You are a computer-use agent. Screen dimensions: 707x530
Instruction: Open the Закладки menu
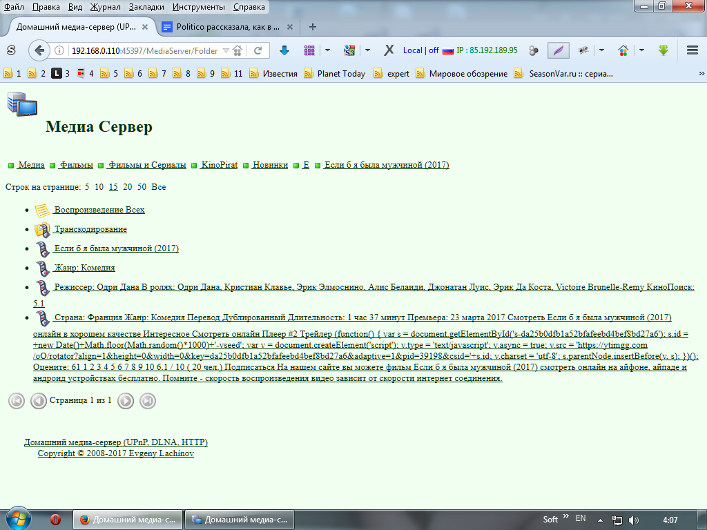tap(146, 7)
